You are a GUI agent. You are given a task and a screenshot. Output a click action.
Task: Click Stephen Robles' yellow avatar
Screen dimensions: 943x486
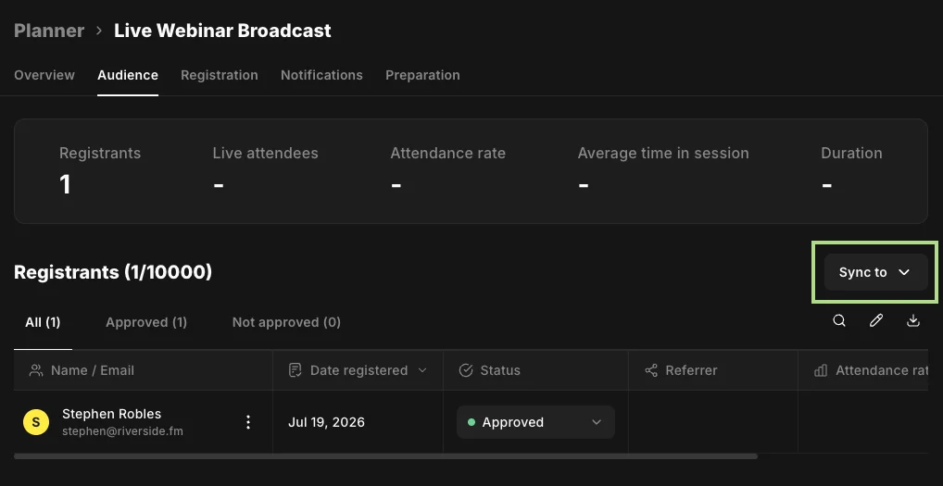[x=36, y=422]
